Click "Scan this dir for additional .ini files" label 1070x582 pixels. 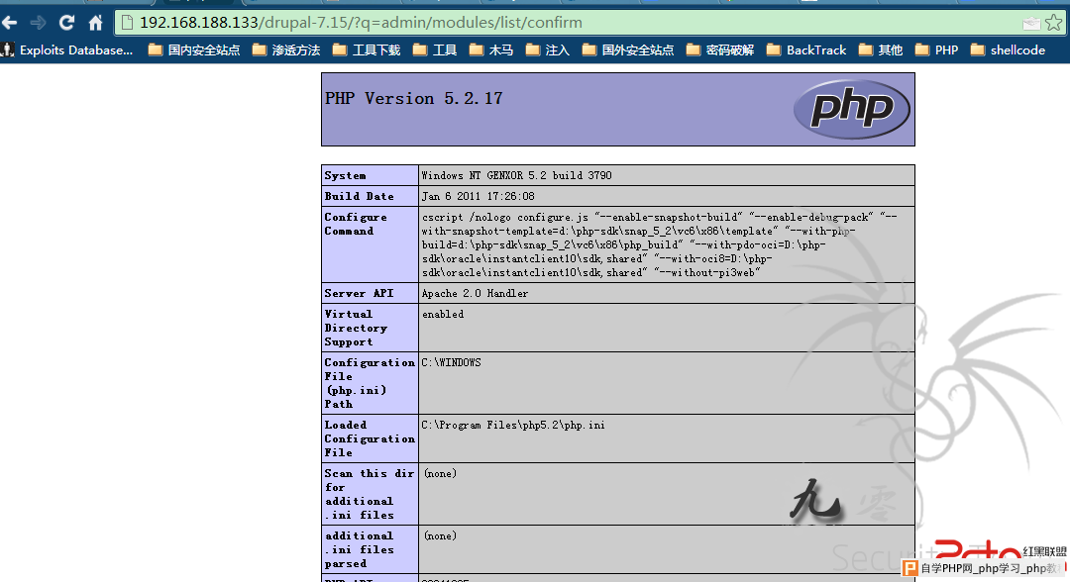[370, 494]
